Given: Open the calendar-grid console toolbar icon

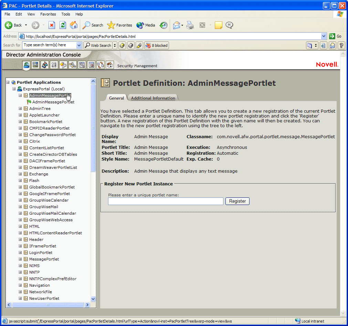Looking at the screenshot, I should [x=35, y=65].
